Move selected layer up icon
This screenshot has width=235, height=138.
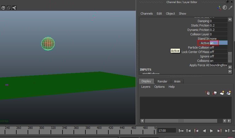tap(208, 93)
